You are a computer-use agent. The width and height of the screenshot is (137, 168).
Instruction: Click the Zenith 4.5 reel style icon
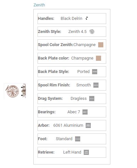pyautogui.click(x=92, y=32)
